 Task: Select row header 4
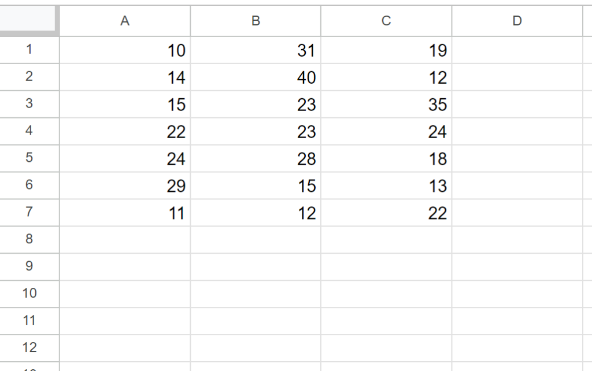click(x=29, y=132)
